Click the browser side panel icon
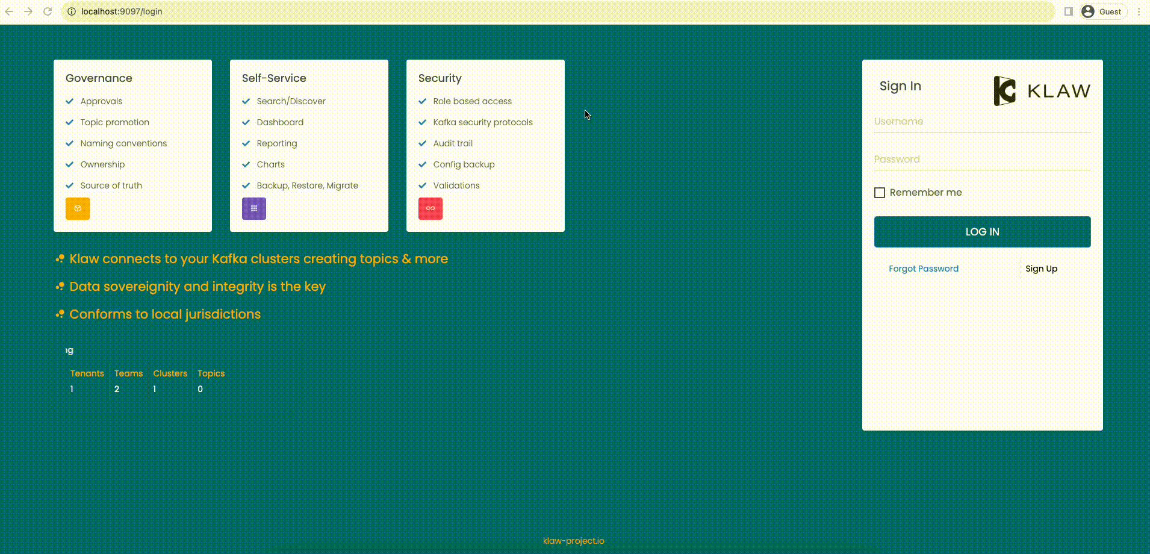Viewport: 1150px width, 554px height. (x=1068, y=11)
